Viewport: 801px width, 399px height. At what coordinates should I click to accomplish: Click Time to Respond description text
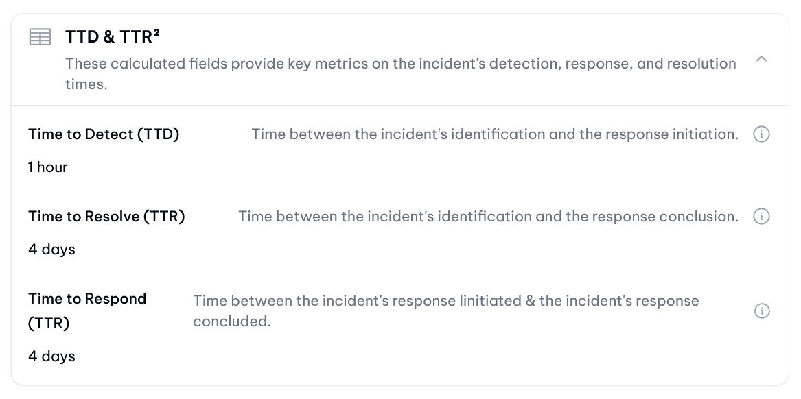pyautogui.click(x=446, y=311)
